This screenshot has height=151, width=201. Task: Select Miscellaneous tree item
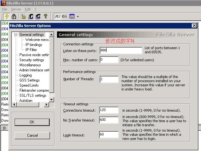click(30, 65)
